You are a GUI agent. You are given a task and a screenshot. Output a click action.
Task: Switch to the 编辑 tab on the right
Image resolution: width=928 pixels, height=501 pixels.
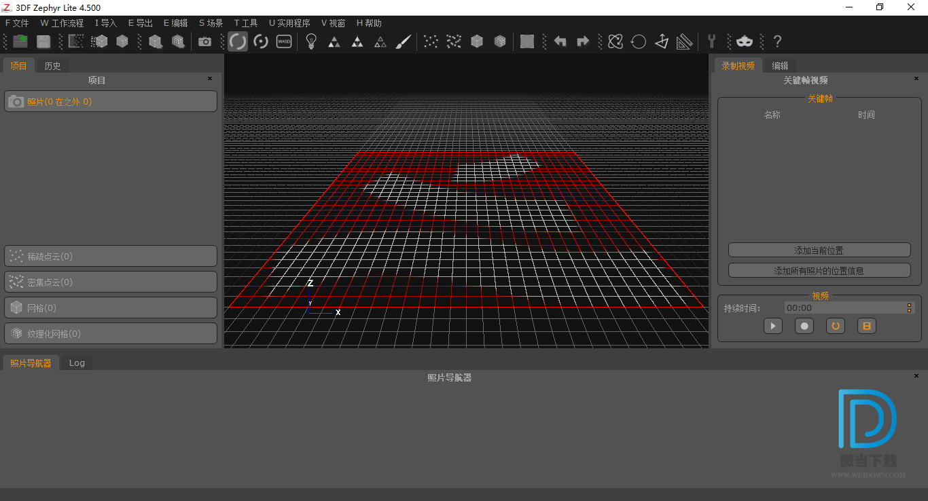pyautogui.click(x=780, y=66)
